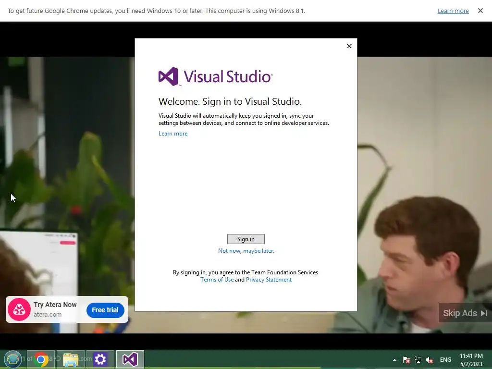492x369 pixels.
Task: Click the Action Center flag tray icon
Action: coord(406,360)
